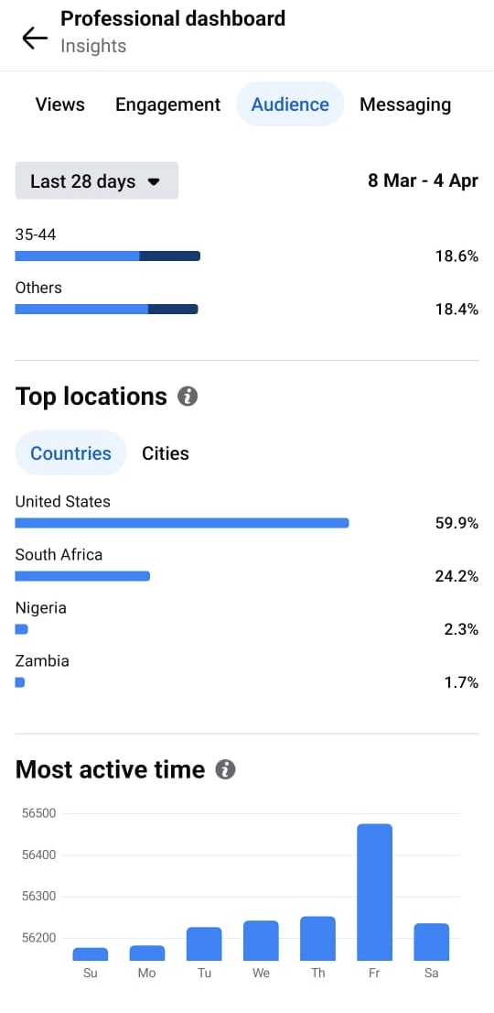494x1013 pixels.
Task: Tap the Others age group bar
Action: click(106, 309)
